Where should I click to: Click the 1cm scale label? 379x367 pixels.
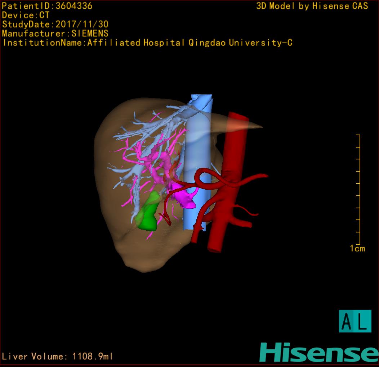(x=357, y=249)
